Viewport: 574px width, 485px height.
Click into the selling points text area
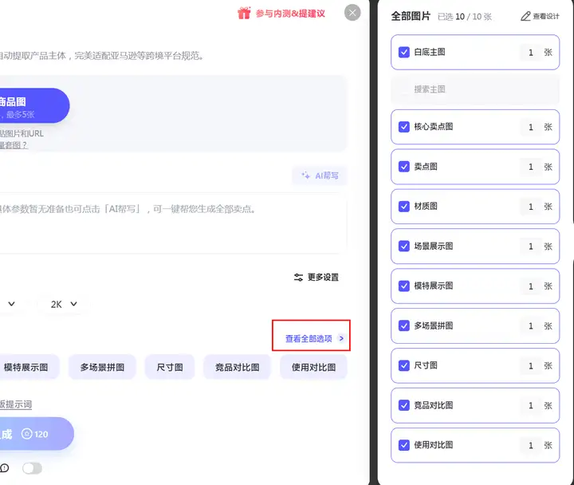coord(172,223)
